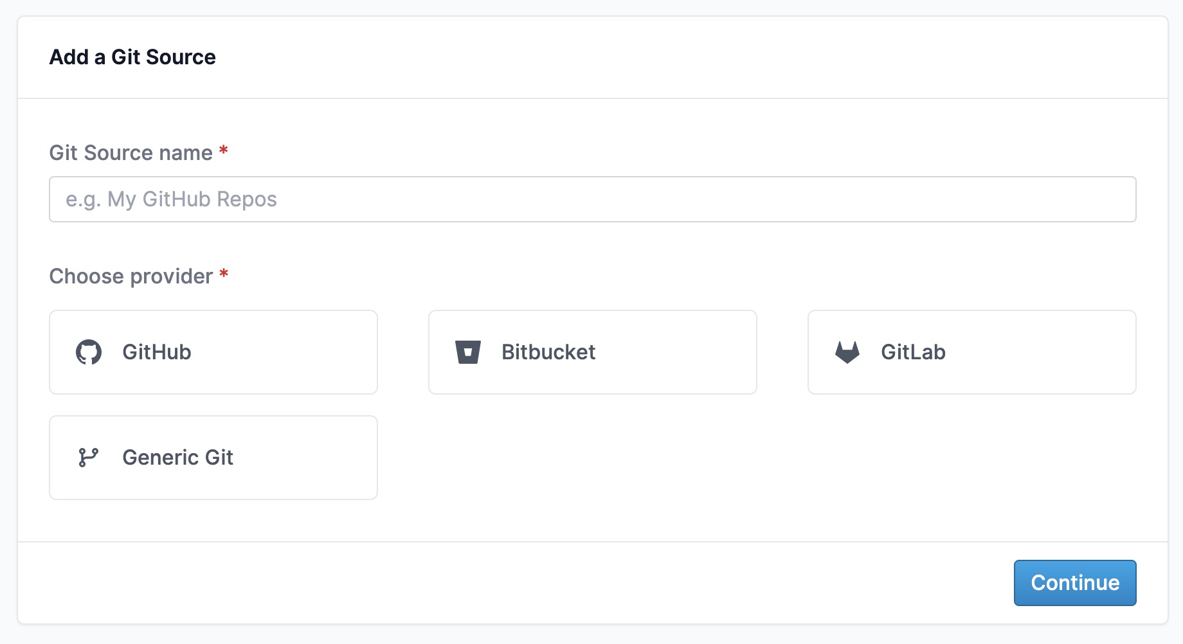Click the 'Add a Git Source' heading
The image size is (1183, 644).
(132, 57)
